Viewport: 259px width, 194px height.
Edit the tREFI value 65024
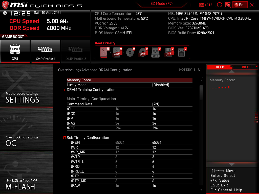point(157,142)
